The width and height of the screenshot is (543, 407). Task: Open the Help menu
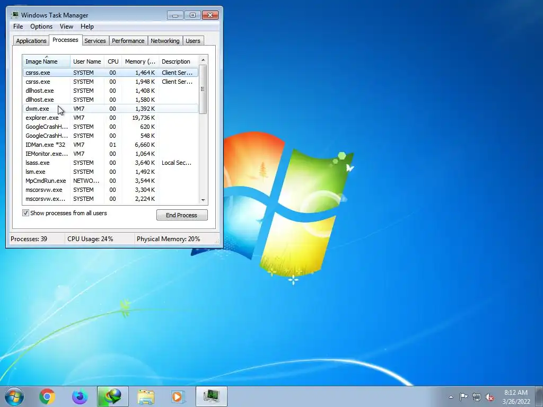tap(87, 26)
